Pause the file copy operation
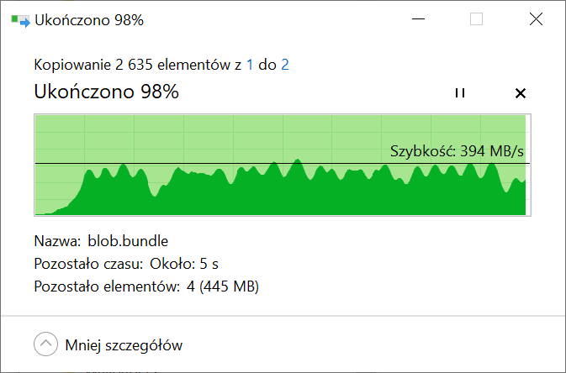This screenshot has width=566, height=373. coord(460,92)
